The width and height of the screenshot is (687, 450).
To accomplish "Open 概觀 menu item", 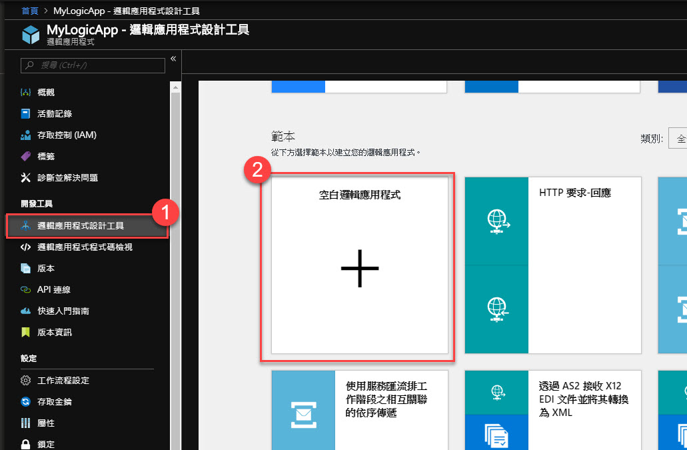I will click(x=46, y=93).
